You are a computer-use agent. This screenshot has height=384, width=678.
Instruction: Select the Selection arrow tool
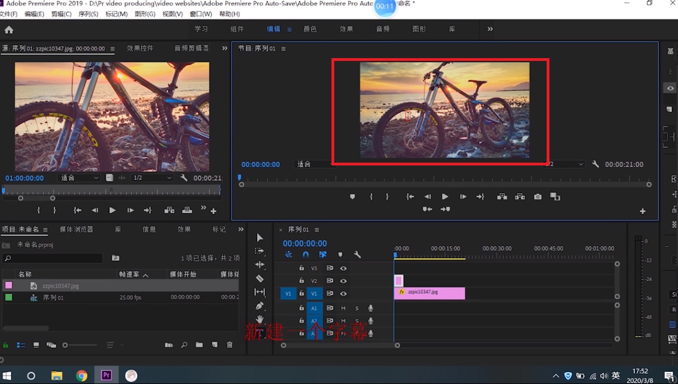coord(259,238)
